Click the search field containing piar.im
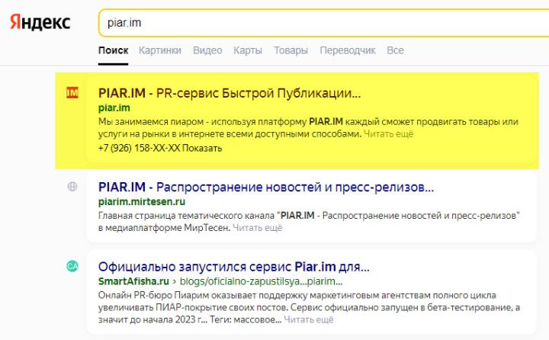This screenshot has width=549, height=340. [324, 23]
